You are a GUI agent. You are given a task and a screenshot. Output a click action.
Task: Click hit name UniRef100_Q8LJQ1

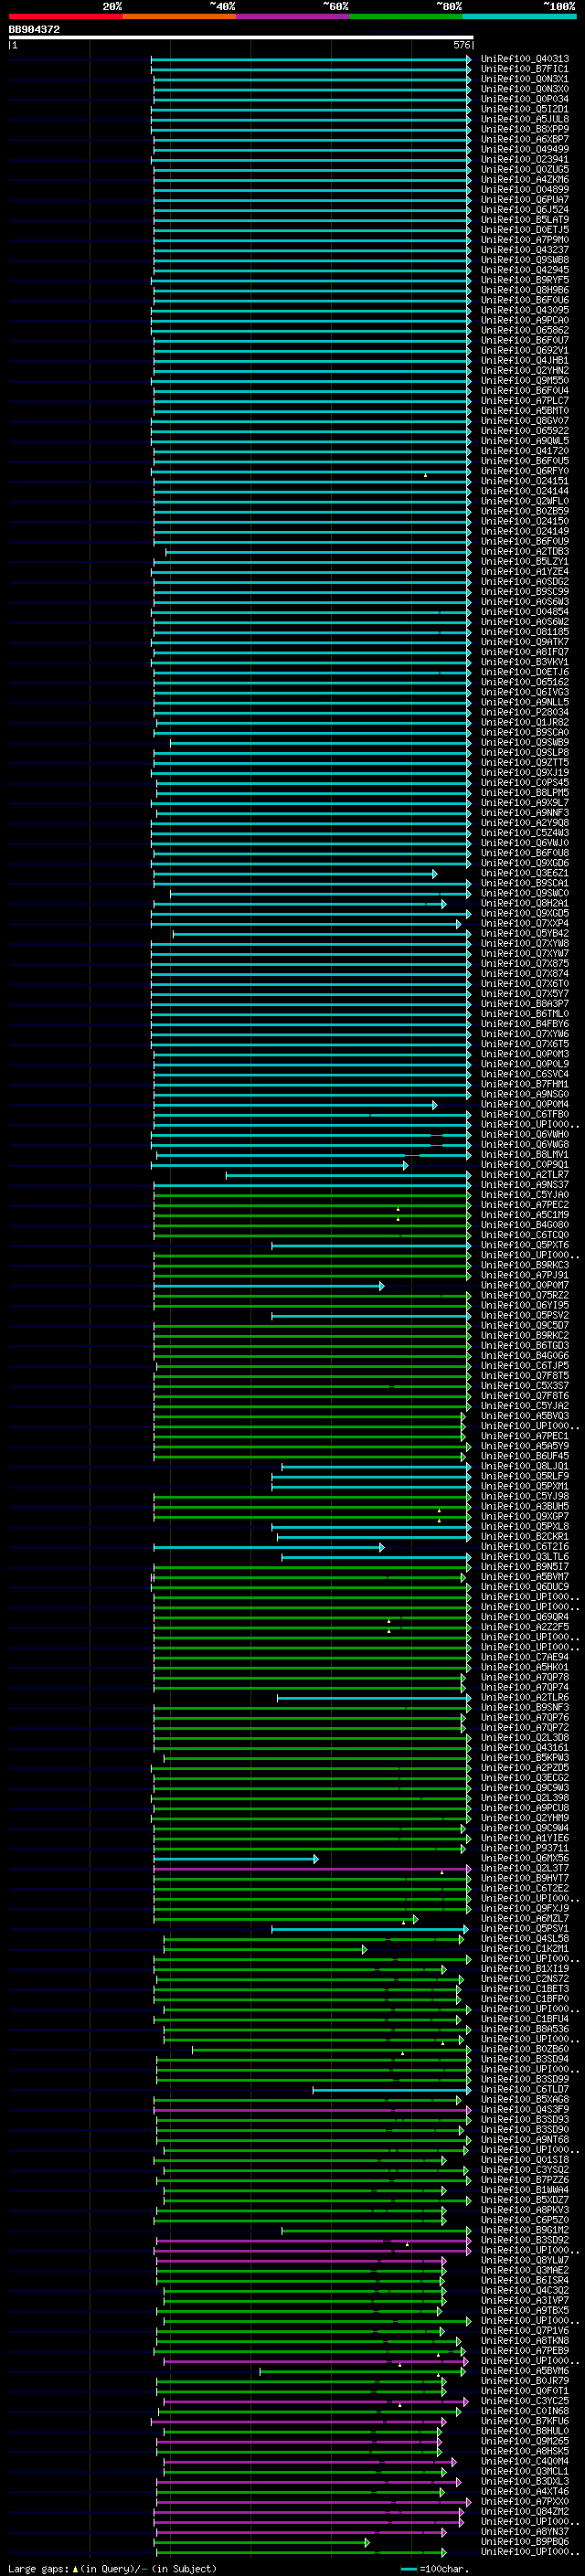pos(524,1466)
